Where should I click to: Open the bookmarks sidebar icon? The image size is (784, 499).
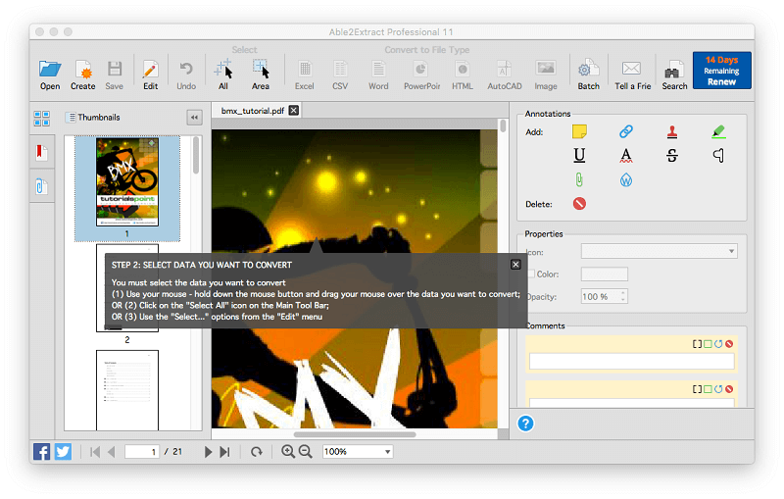(x=41, y=153)
